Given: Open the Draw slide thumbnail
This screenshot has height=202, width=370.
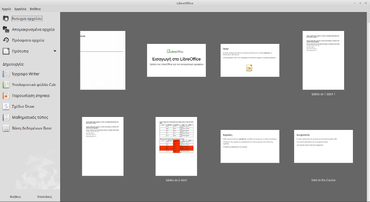Looking at the screenshot, I should pos(250,61).
